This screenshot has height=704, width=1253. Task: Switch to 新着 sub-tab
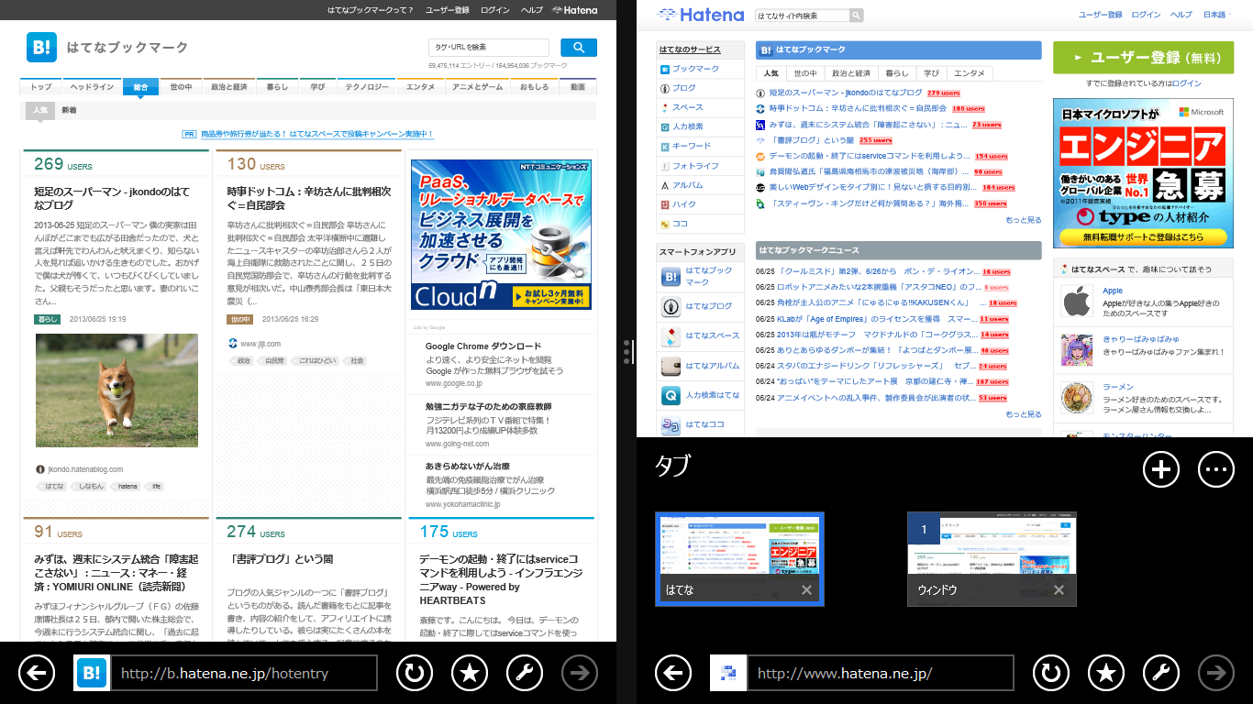(x=70, y=110)
